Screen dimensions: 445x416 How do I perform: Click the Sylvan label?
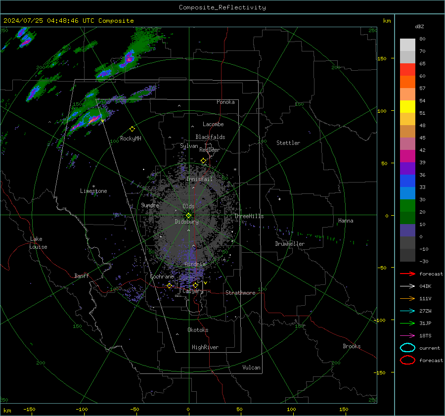pyautogui.click(x=189, y=146)
